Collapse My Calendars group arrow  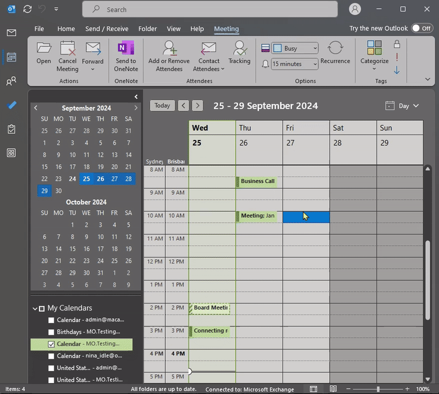35,308
